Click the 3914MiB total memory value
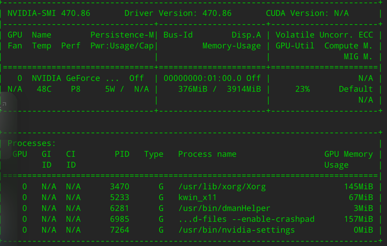387x246 pixels. pyautogui.click(x=244, y=89)
